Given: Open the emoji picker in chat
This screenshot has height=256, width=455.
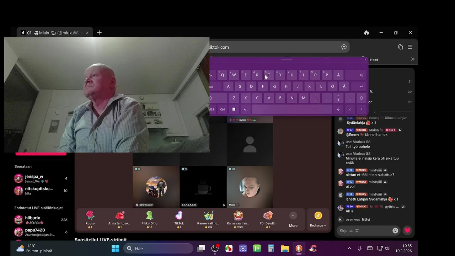Looking at the screenshot, I should 395,230.
